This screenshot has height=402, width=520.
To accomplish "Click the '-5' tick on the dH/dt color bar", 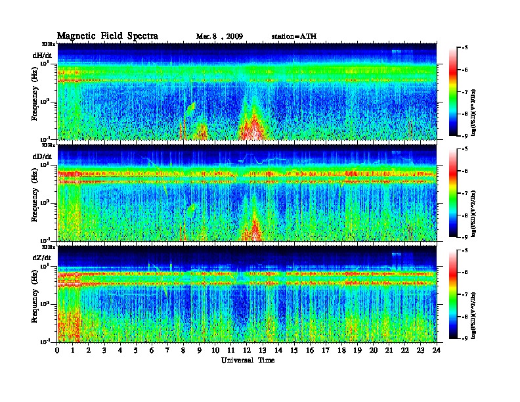I will [465, 48].
